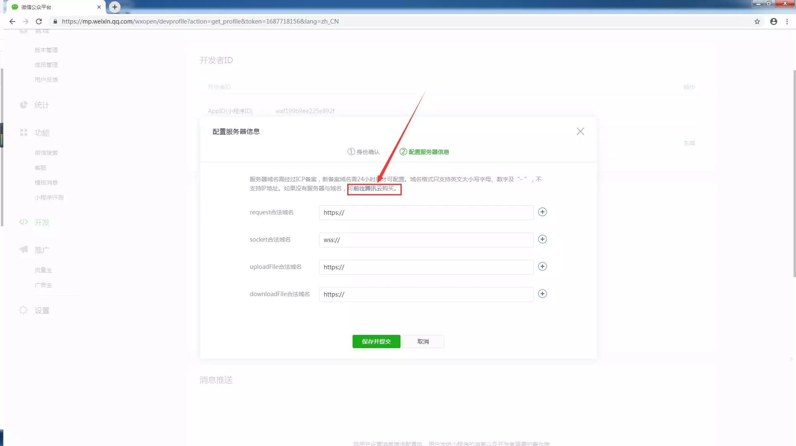Click 取消 button in dialog
Screen dimensions: 796x446
pyautogui.click(x=423, y=342)
